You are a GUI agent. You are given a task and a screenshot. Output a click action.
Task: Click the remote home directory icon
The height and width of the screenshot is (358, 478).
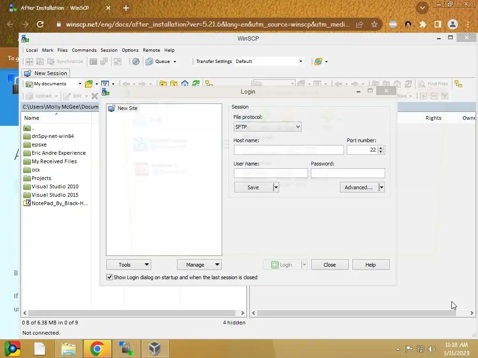point(397,84)
